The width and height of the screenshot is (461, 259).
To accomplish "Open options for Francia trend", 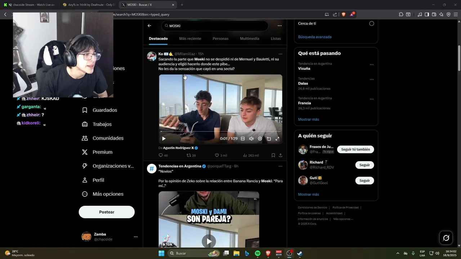I will click(x=372, y=99).
